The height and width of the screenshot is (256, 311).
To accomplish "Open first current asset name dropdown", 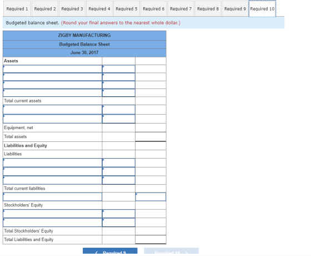I will (53, 69).
